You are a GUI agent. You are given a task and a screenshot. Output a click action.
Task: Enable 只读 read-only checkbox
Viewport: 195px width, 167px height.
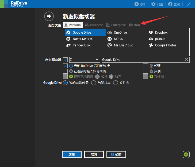146,71
